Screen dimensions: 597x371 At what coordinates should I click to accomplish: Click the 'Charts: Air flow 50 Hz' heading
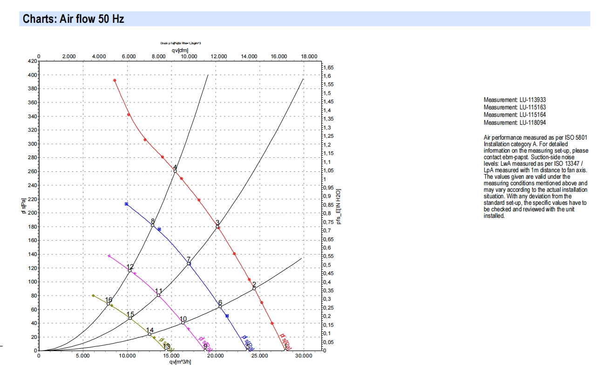pyautogui.click(x=74, y=19)
